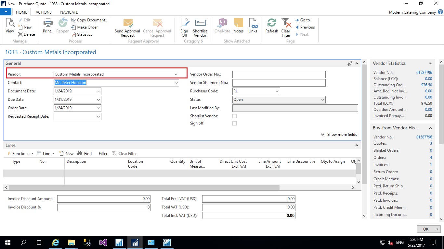
Task: Collapse Buy-from Vendor History panel
Action: coord(430,128)
